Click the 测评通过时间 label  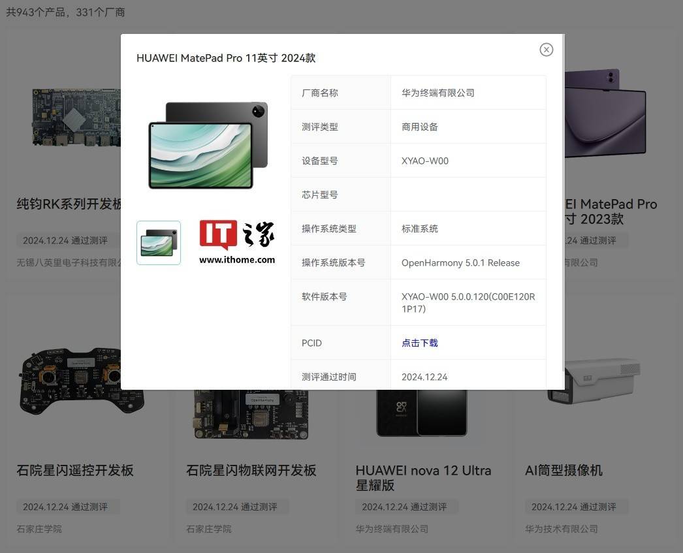click(329, 377)
